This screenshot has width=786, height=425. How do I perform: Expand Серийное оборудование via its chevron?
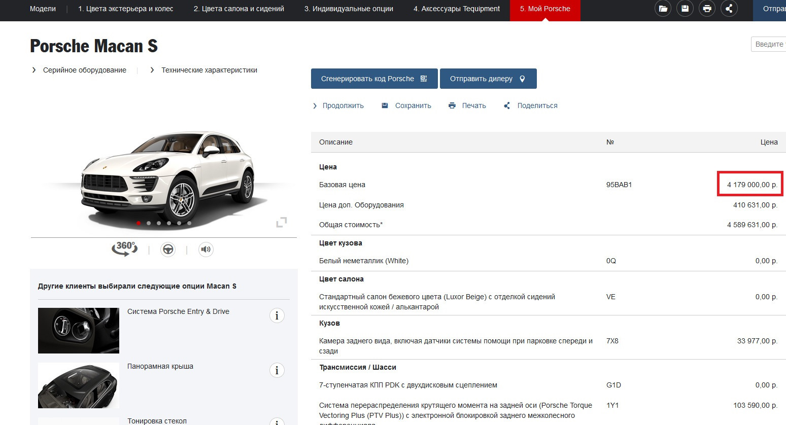[34, 70]
